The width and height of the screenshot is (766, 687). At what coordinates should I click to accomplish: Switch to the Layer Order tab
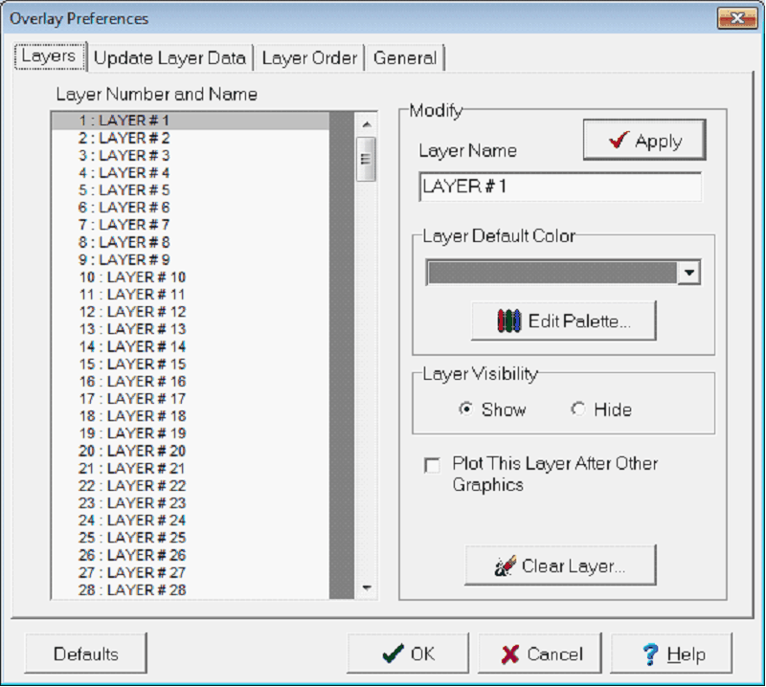click(x=308, y=57)
